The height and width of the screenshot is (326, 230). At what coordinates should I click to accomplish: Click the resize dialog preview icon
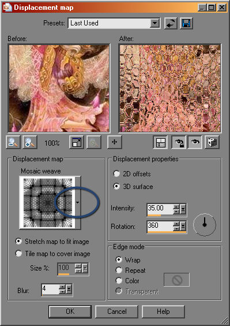point(77,142)
